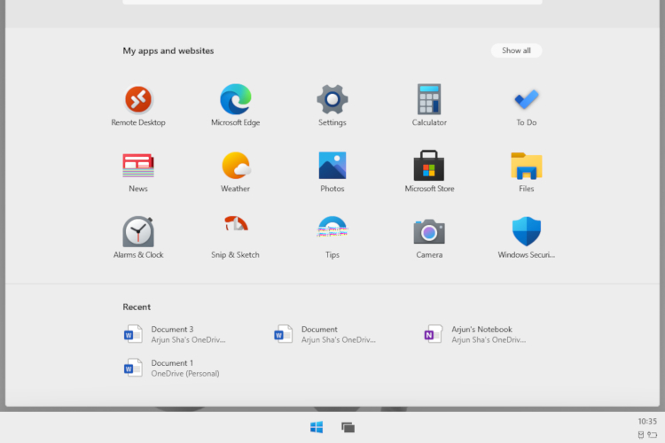Viewport: 665px width, 443px height.
Task: Open Arjun's Notebook in OneNote
Action: coord(475,334)
